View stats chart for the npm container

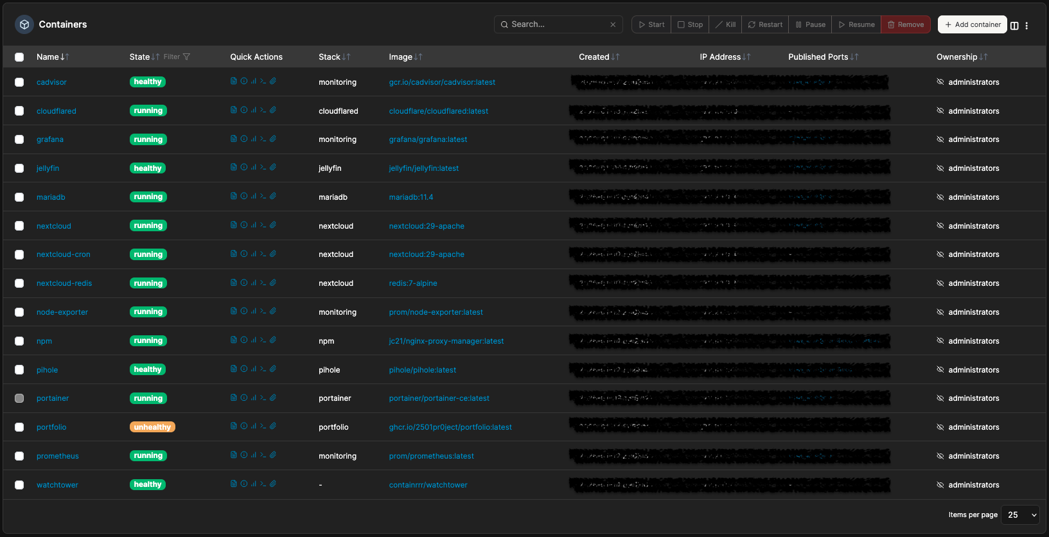pos(254,340)
